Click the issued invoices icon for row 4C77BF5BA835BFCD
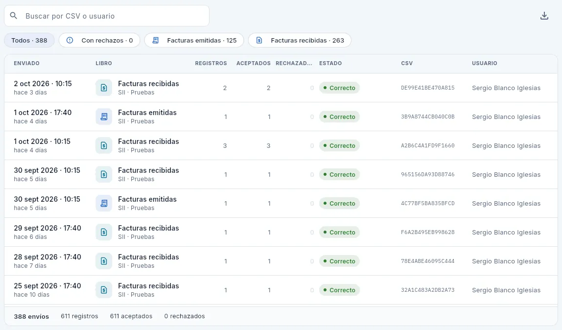The height and width of the screenshot is (330, 562). click(104, 204)
